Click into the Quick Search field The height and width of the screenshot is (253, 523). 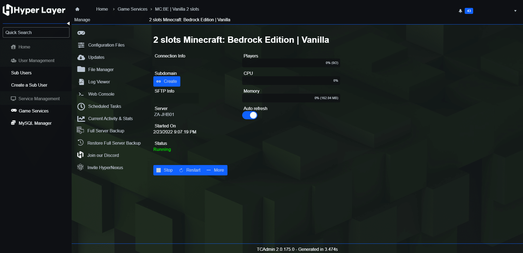(x=36, y=32)
